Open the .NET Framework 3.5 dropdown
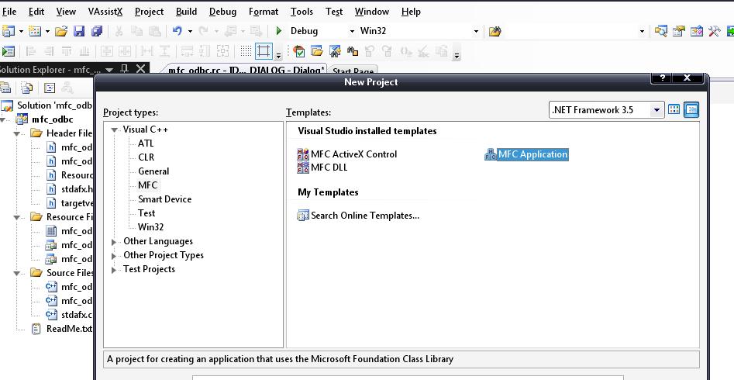Viewport: 734px width, 380px height. [656, 110]
